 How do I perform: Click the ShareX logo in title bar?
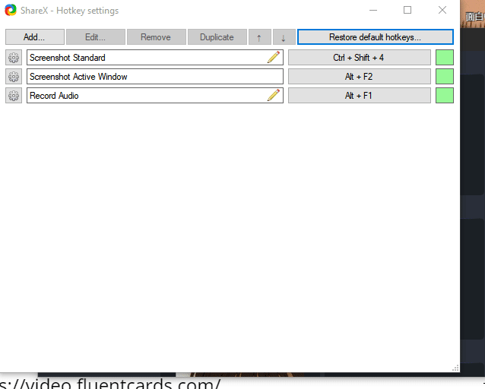[x=11, y=10]
